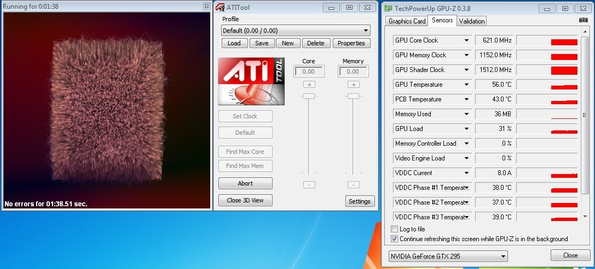Click the Close 3D View button
Image resolution: width=595 pixels, height=269 pixels.
click(245, 200)
